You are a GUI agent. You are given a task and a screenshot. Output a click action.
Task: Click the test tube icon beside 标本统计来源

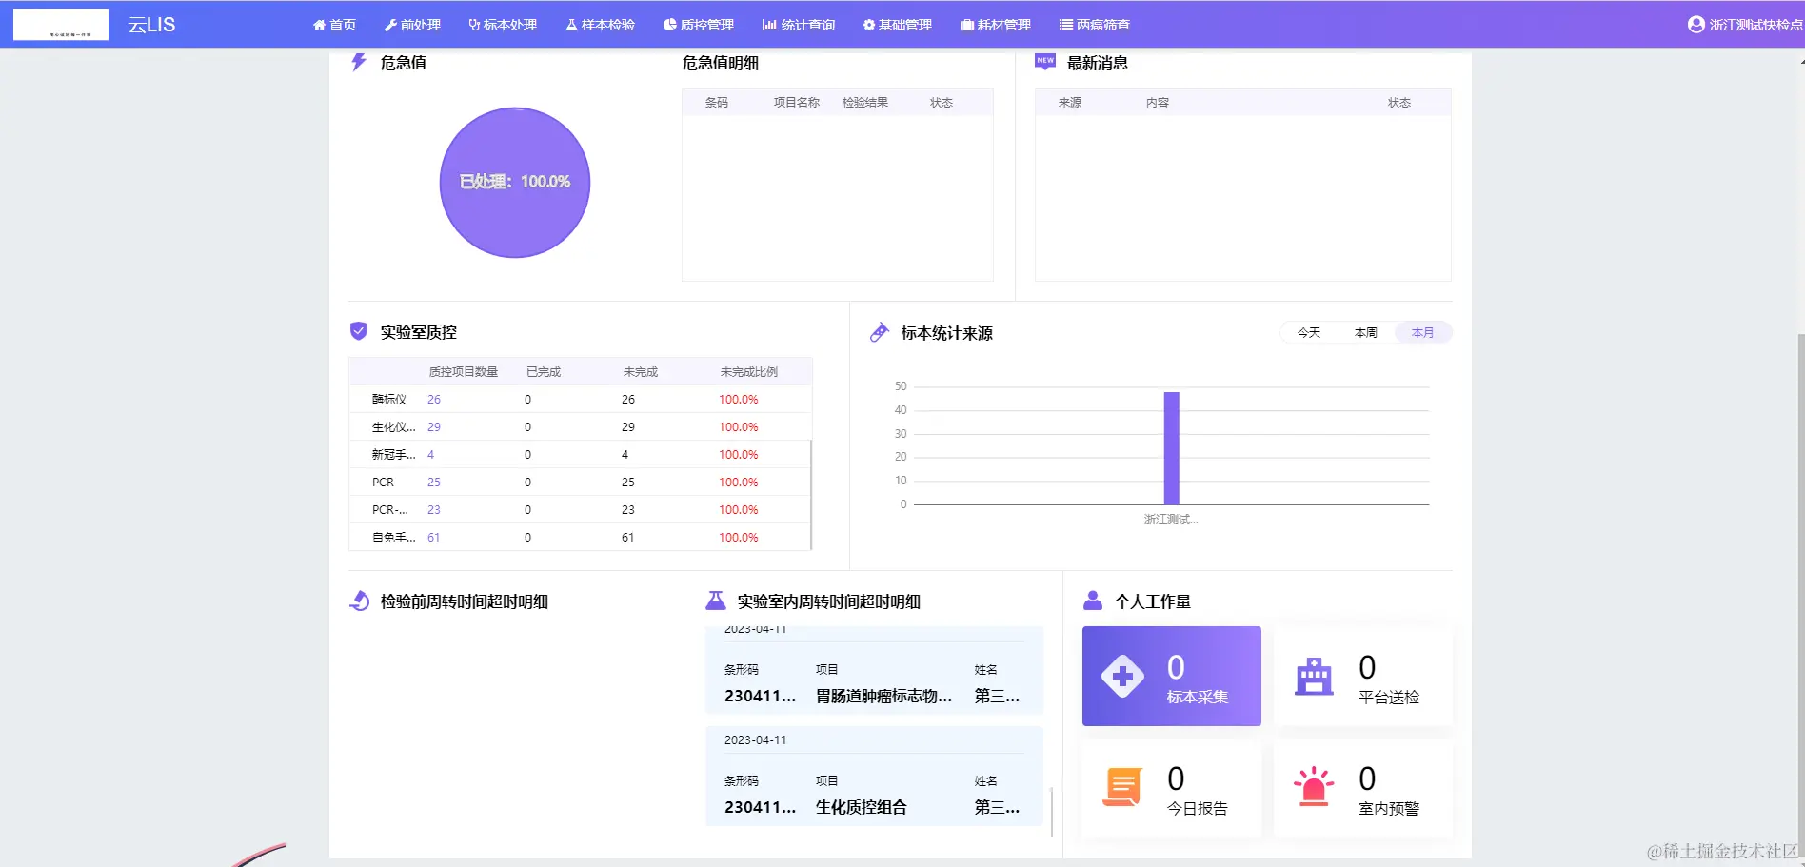(879, 332)
